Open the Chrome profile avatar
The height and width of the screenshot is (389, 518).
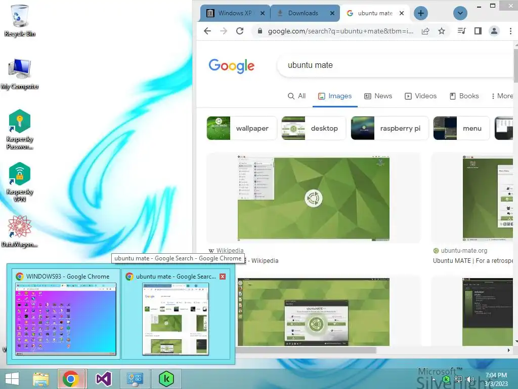tap(494, 31)
